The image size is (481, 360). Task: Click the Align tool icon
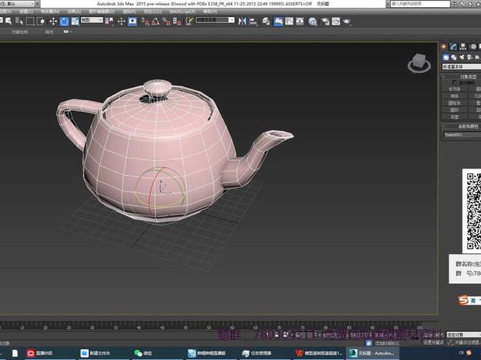(x=253, y=21)
